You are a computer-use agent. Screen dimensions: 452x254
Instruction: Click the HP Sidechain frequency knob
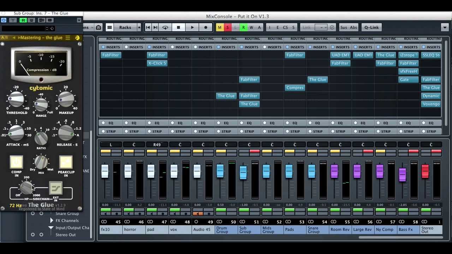click(26, 188)
